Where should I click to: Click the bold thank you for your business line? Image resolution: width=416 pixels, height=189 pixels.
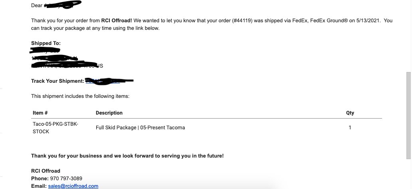127,156
